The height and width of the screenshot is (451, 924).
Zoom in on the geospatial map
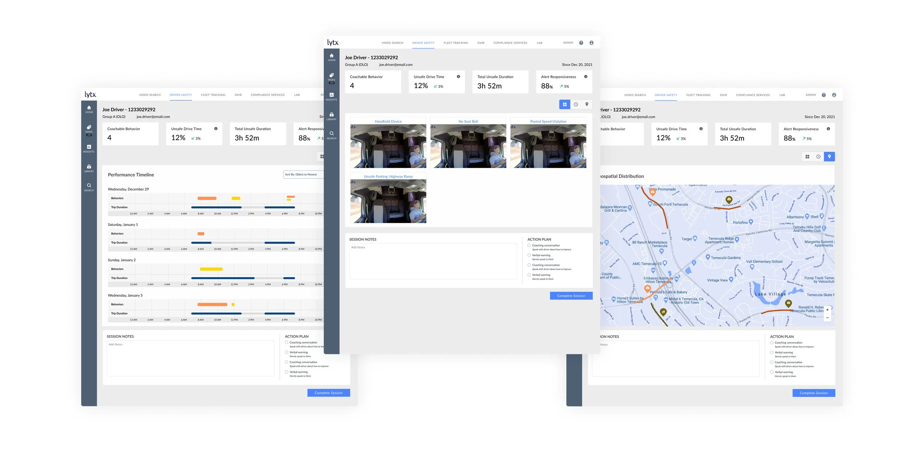click(827, 310)
